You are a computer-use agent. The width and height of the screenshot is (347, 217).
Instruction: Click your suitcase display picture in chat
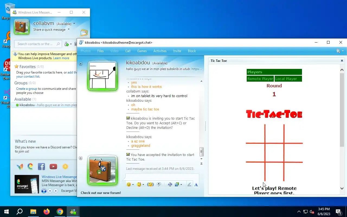coord(102,170)
